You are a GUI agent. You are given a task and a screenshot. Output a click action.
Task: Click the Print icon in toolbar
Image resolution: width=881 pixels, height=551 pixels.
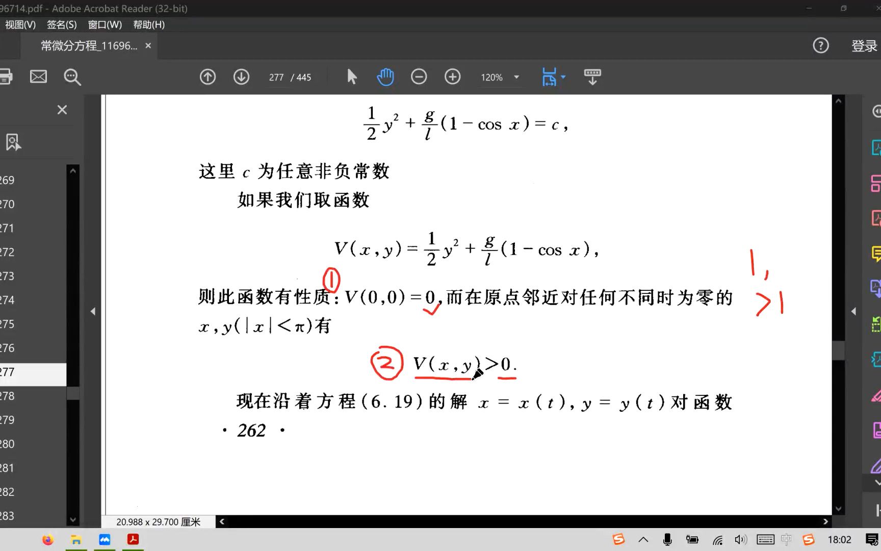(x=5, y=77)
